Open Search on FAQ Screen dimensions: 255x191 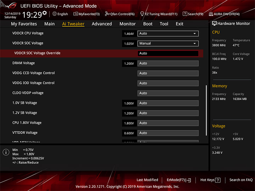[x=241, y=180]
